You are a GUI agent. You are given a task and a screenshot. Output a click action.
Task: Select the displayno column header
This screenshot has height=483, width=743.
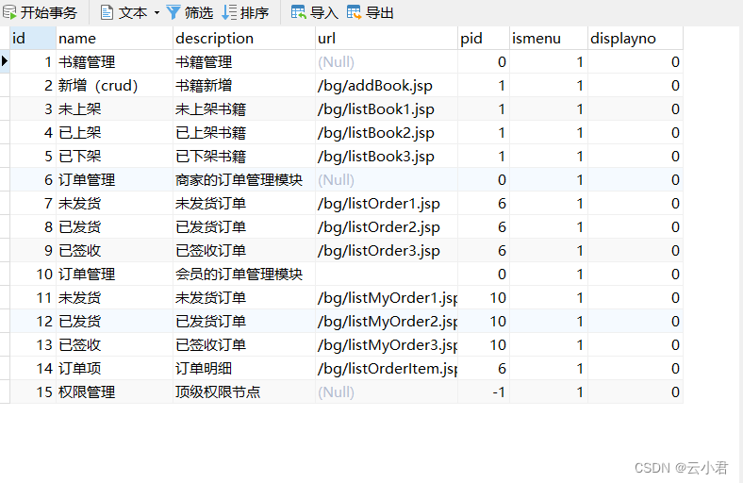[x=636, y=38]
